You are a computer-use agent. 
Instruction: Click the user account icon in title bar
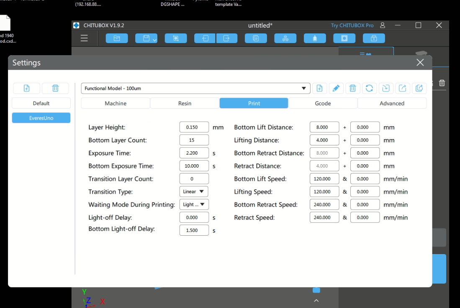pos(383,25)
